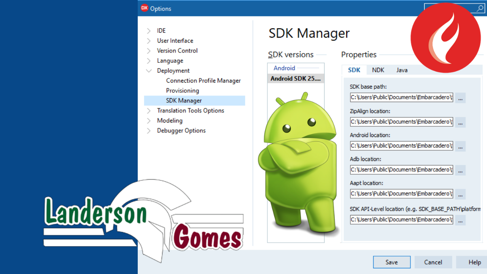Browse for SDK base path
487x274 pixels.
point(460,98)
